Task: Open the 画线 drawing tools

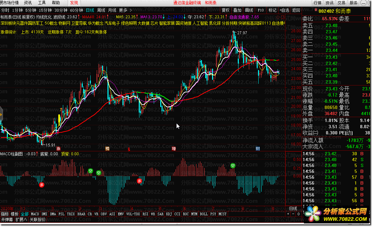Action: pyautogui.click(x=249, y=10)
